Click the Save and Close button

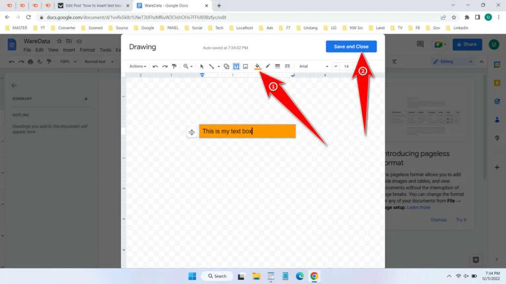pos(351,46)
